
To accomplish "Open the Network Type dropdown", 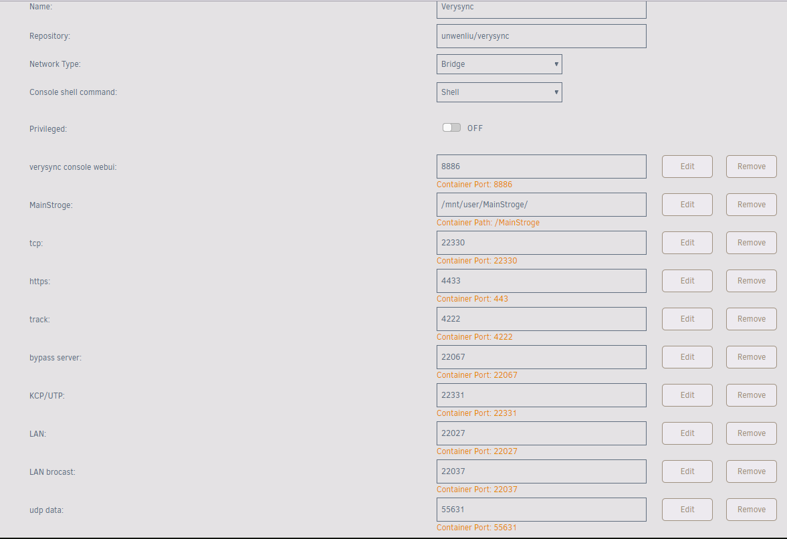I will coord(499,64).
